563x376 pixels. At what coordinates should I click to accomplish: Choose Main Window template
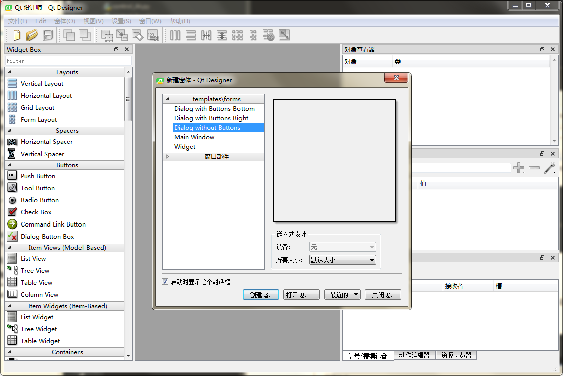pos(194,137)
